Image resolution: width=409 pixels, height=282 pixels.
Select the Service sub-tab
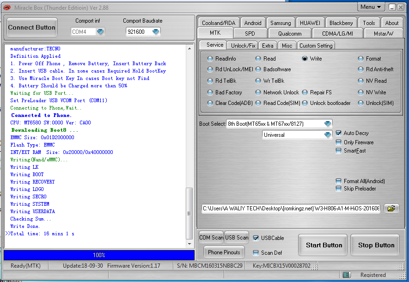point(214,45)
